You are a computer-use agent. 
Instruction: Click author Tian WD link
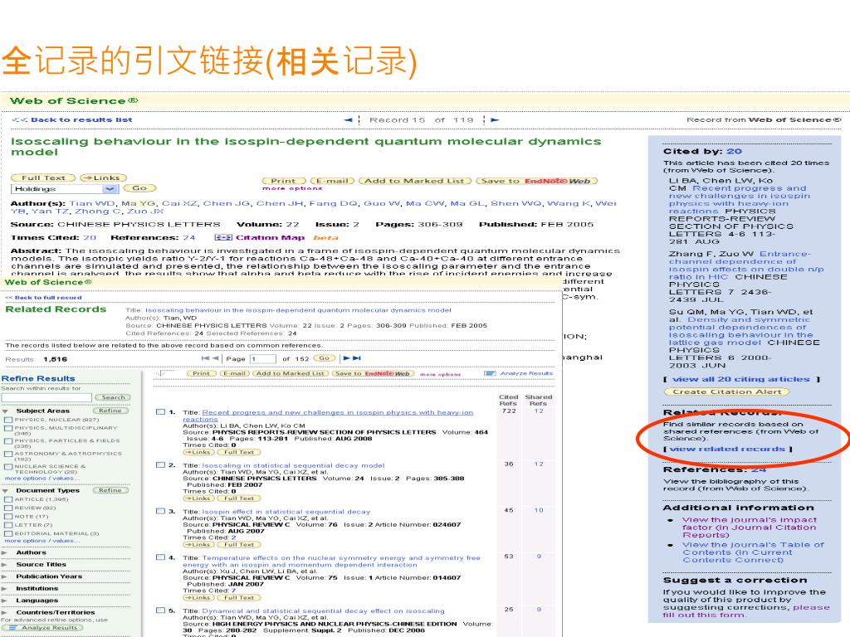[x=91, y=203]
